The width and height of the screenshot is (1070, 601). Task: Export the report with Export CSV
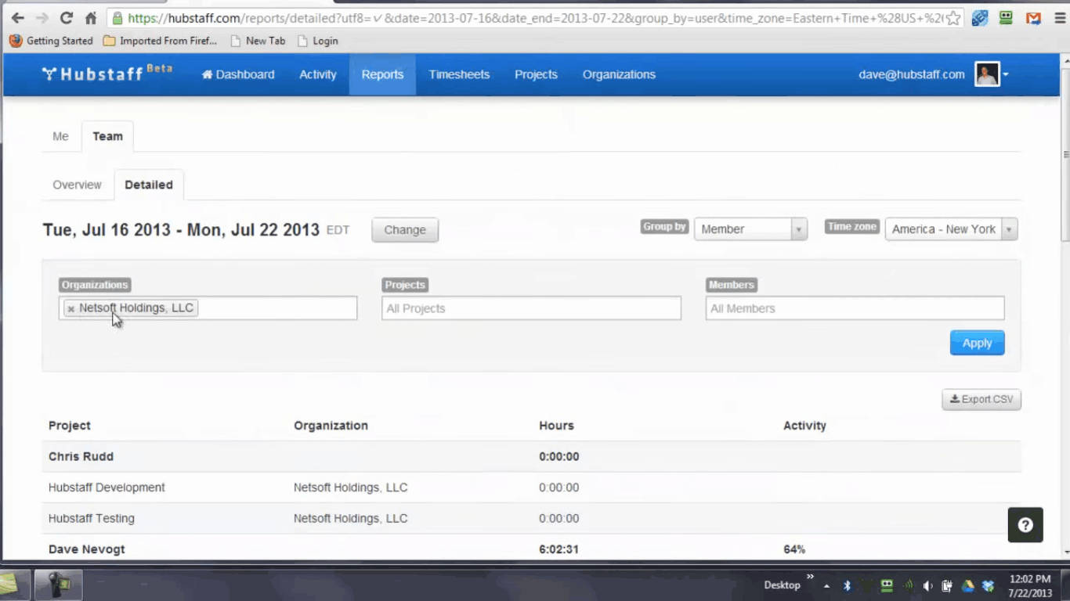click(981, 399)
